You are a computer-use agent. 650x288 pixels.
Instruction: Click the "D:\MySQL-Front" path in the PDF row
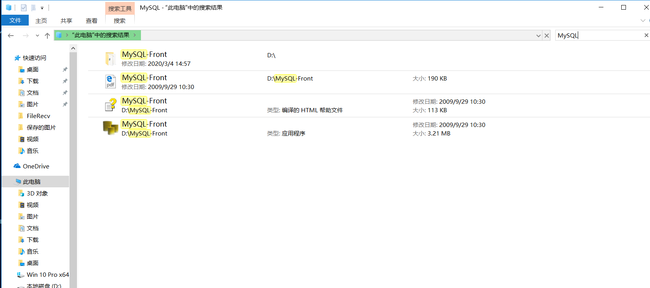pyautogui.click(x=290, y=78)
